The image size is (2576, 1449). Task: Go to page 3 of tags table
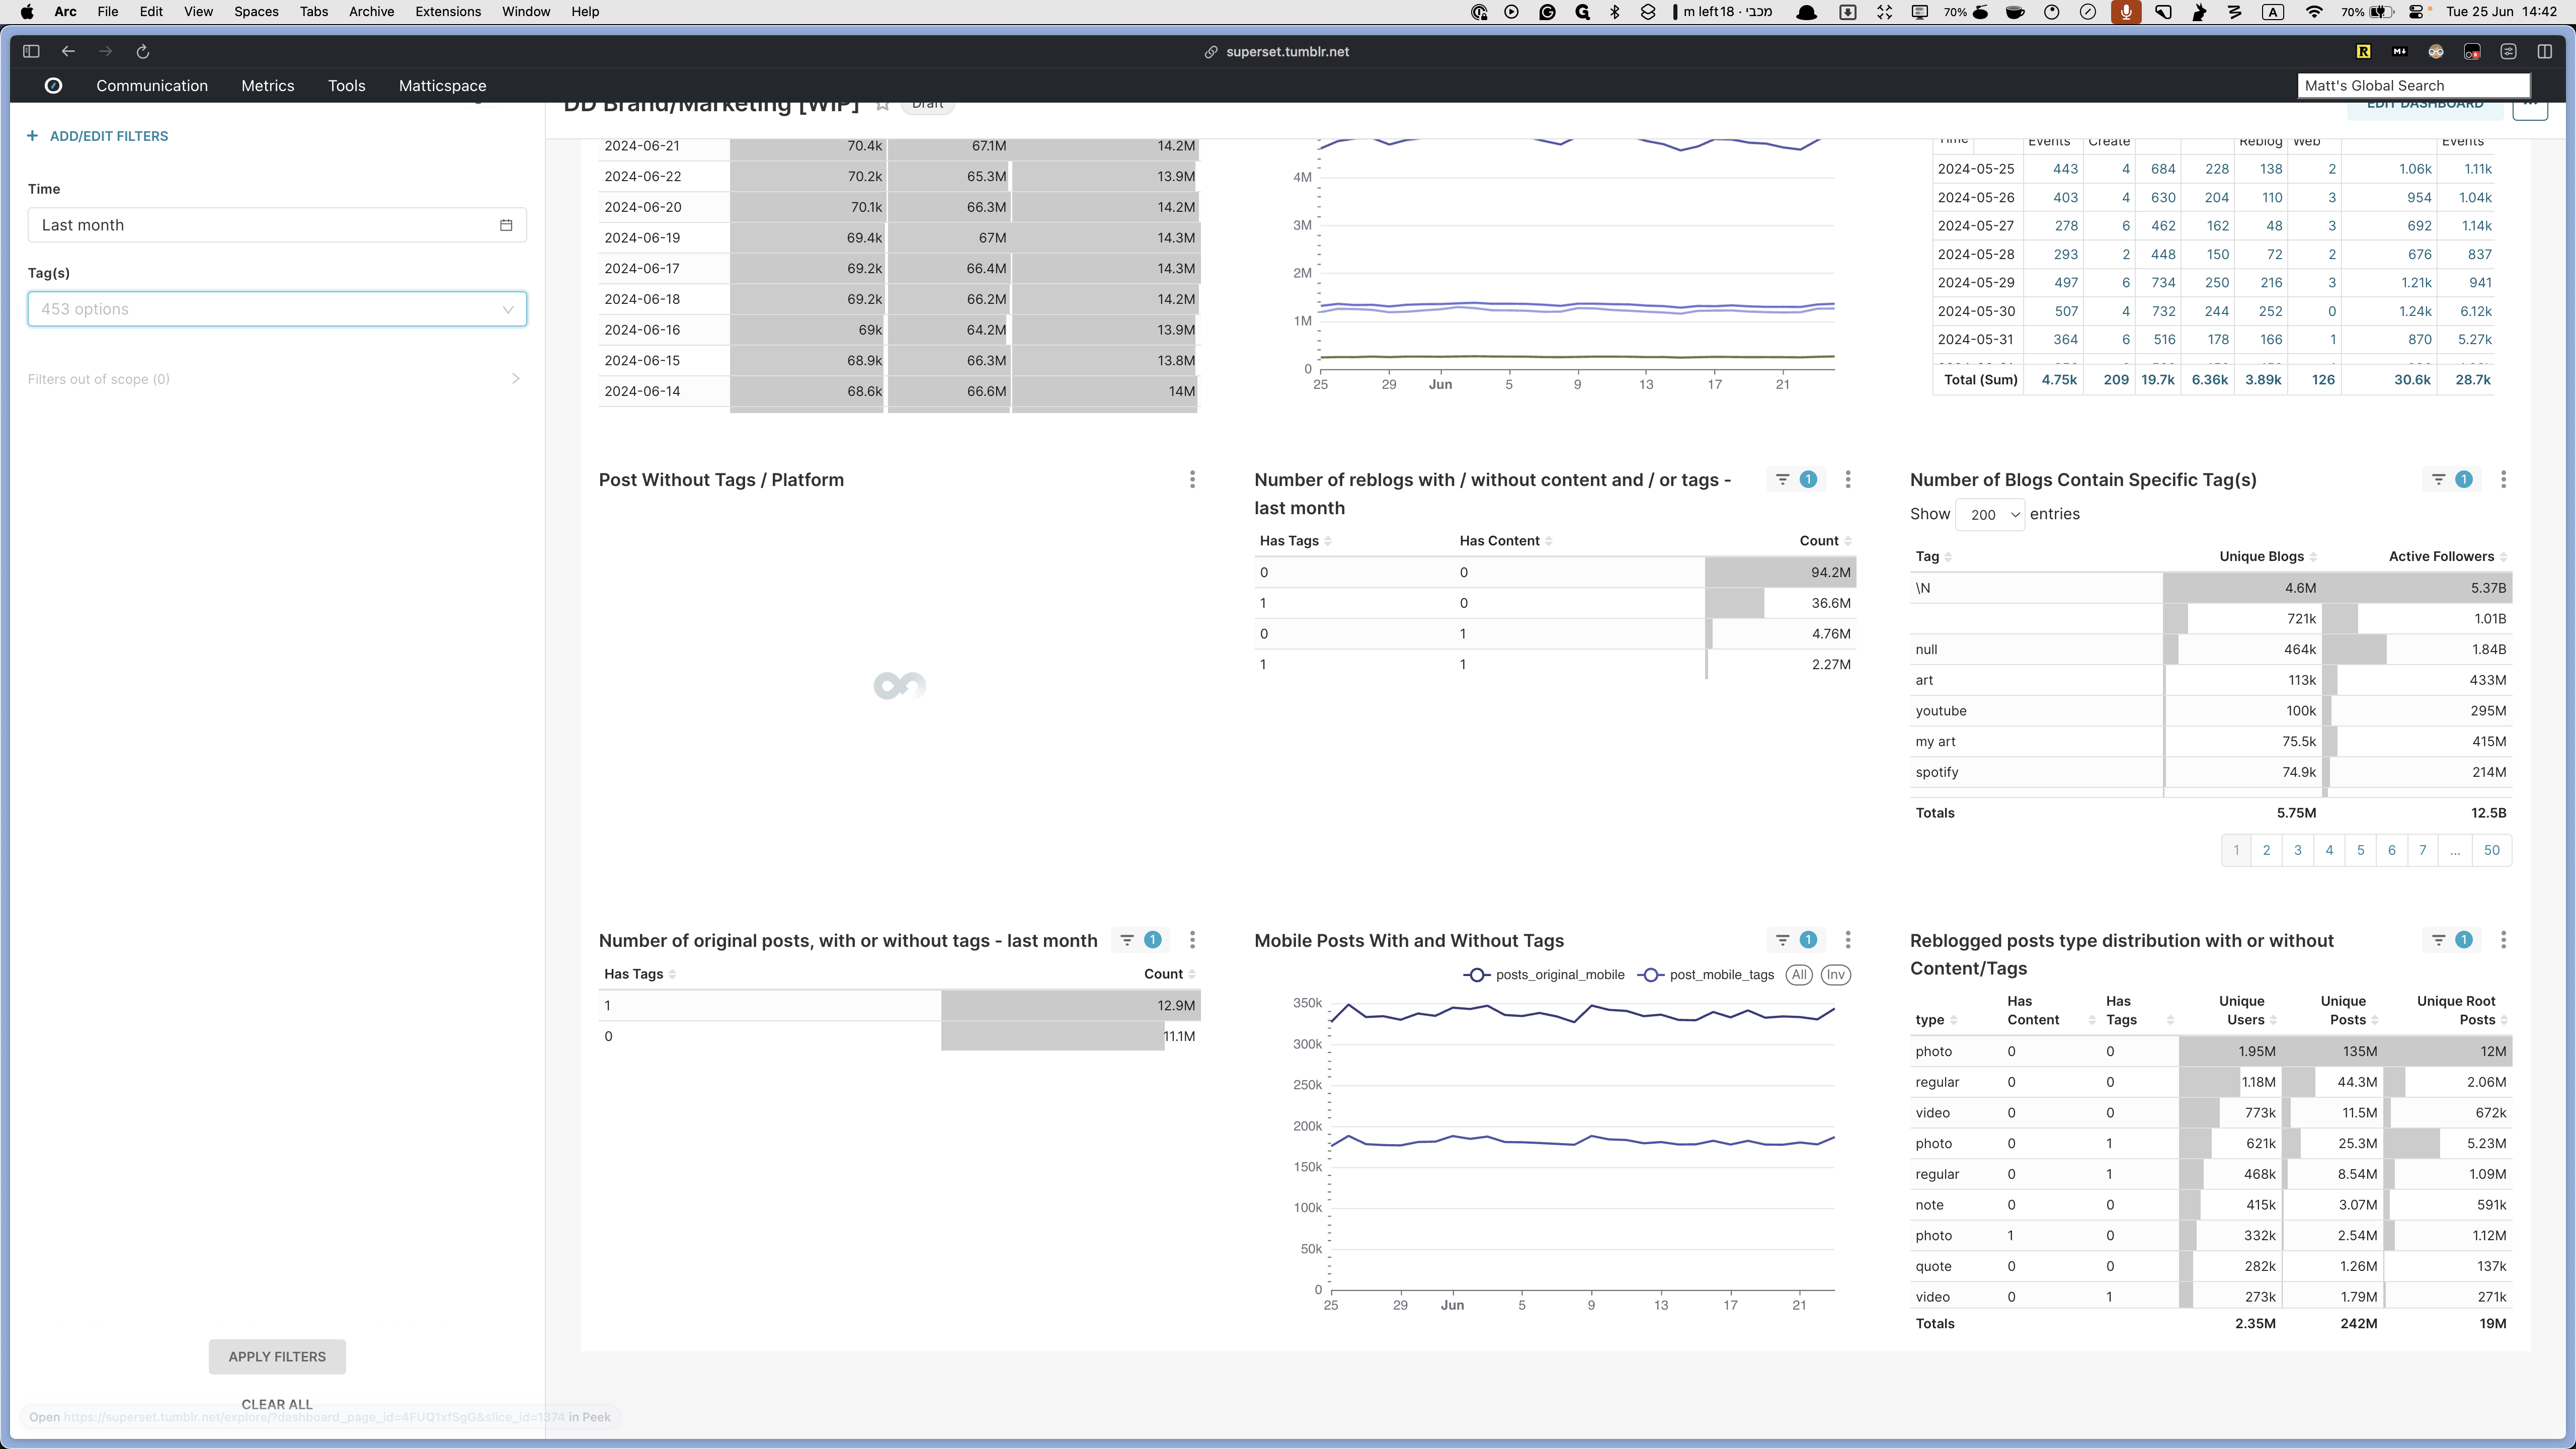click(x=2298, y=851)
